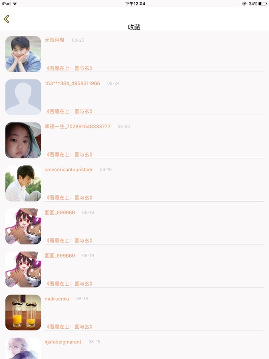The width and height of the screenshot is (269, 359).
Task: Open 《吾凰在上：圆与玄》 link under 元気阿璇
Action: pyautogui.click(x=69, y=68)
